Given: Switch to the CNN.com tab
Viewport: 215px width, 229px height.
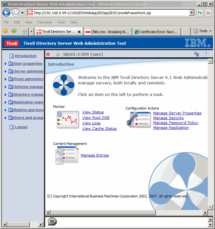Looking at the screenshot, I should click(107, 32).
